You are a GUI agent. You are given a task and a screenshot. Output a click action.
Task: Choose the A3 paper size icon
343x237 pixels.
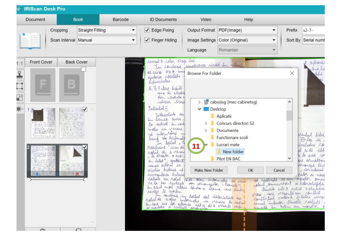coord(20,97)
